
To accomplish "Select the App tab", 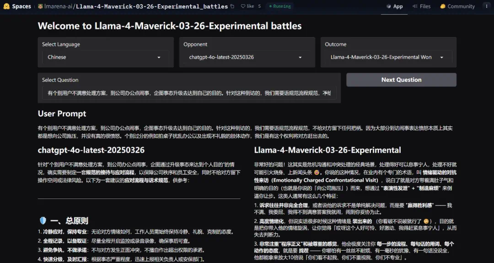I will tap(394, 6).
